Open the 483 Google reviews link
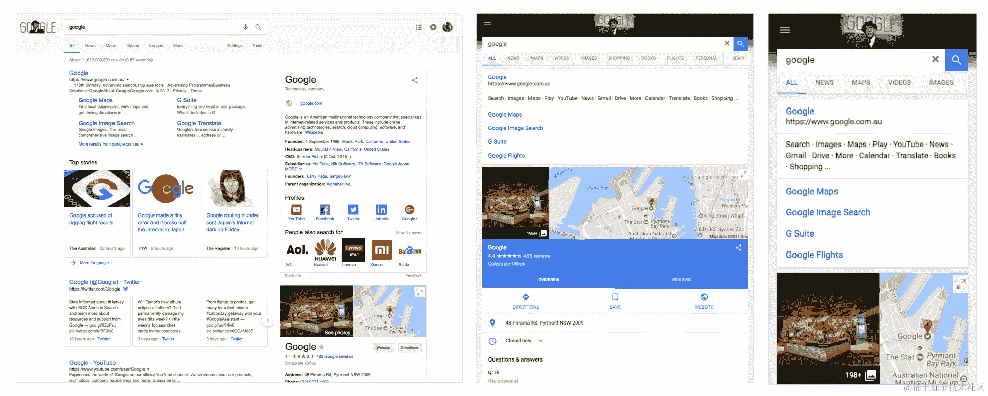Image resolution: width=988 pixels, height=396 pixels. (x=335, y=356)
